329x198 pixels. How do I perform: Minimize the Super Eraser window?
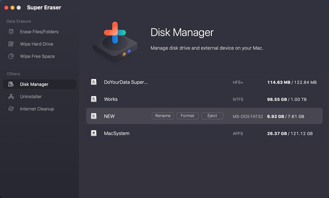tap(12, 8)
